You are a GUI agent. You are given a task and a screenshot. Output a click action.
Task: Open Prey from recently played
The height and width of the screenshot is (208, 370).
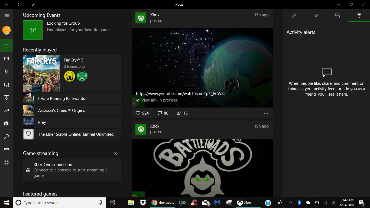coord(72,122)
